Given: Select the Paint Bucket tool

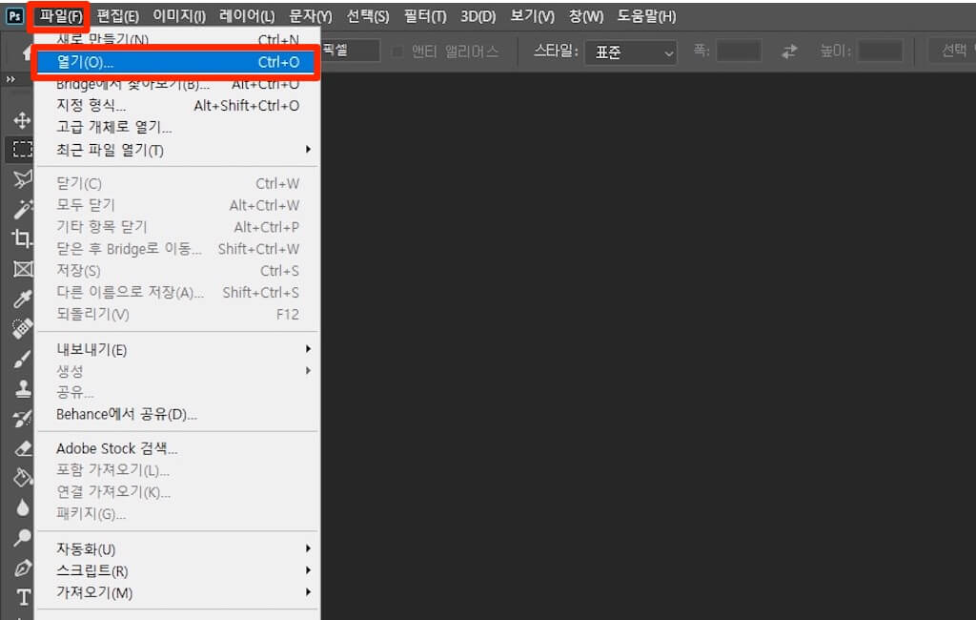Looking at the screenshot, I should coord(23,477).
